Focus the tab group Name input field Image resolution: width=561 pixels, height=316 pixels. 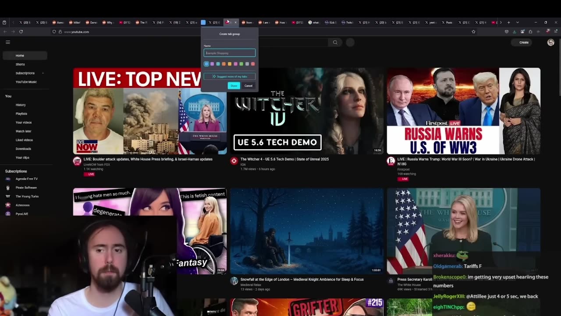(x=230, y=53)
